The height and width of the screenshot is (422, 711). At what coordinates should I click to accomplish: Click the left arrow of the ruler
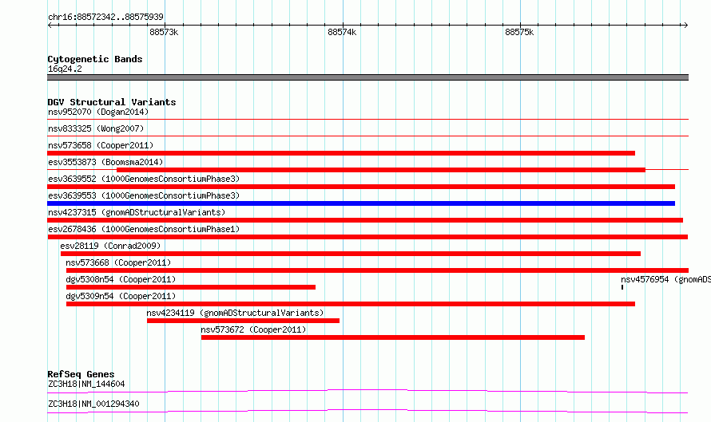pyautogui.click(x=50, y=25)
